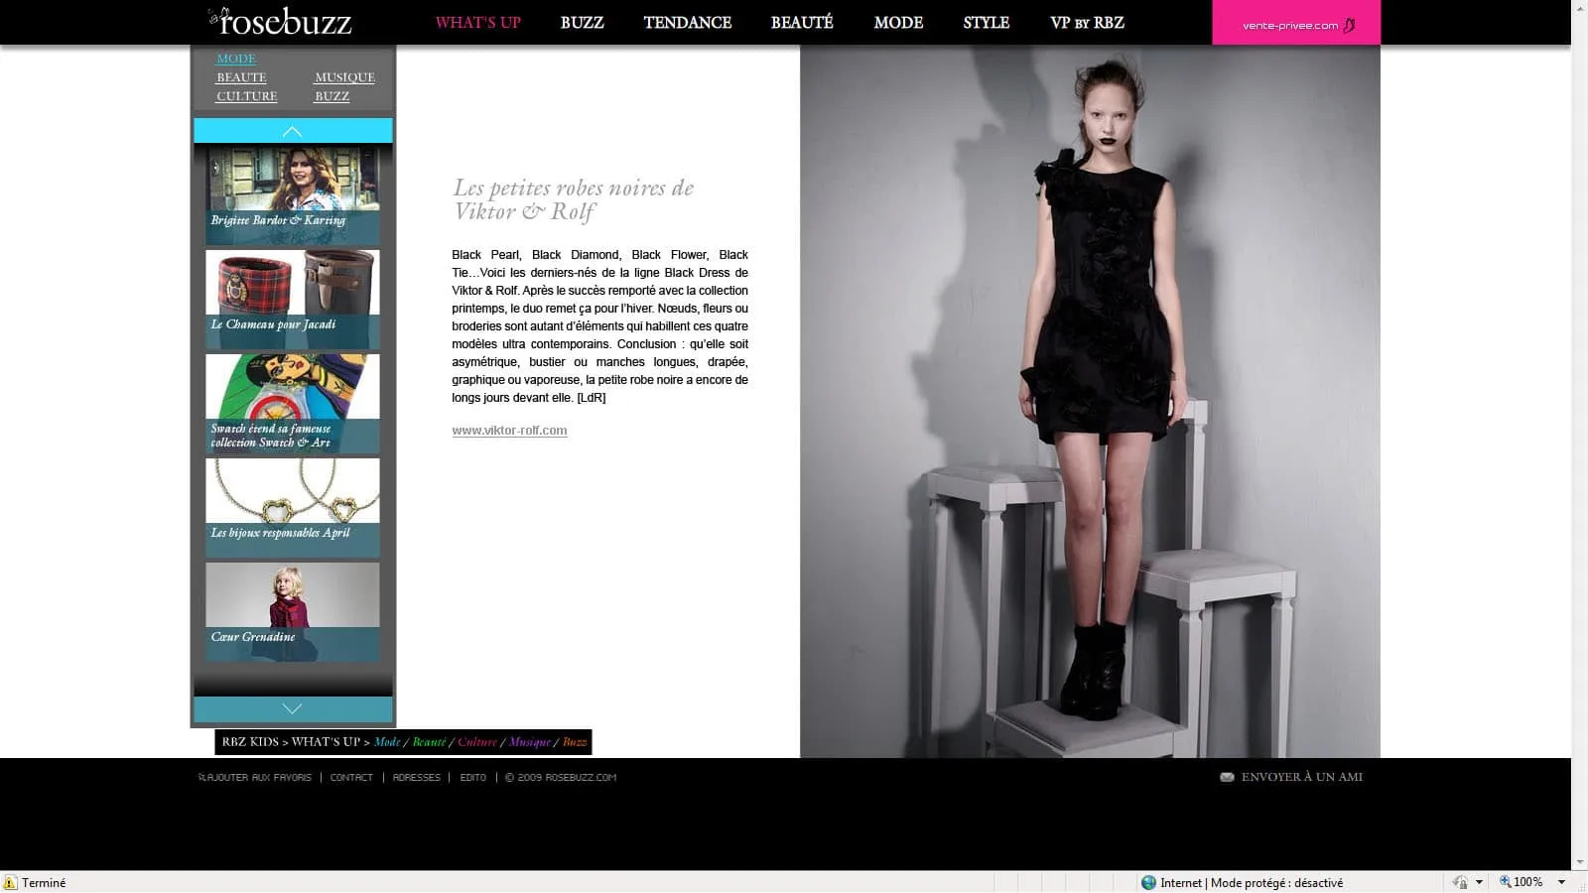Open the MUSIQUE sidebar category
1588x893 pixels.
pos(344,77)
